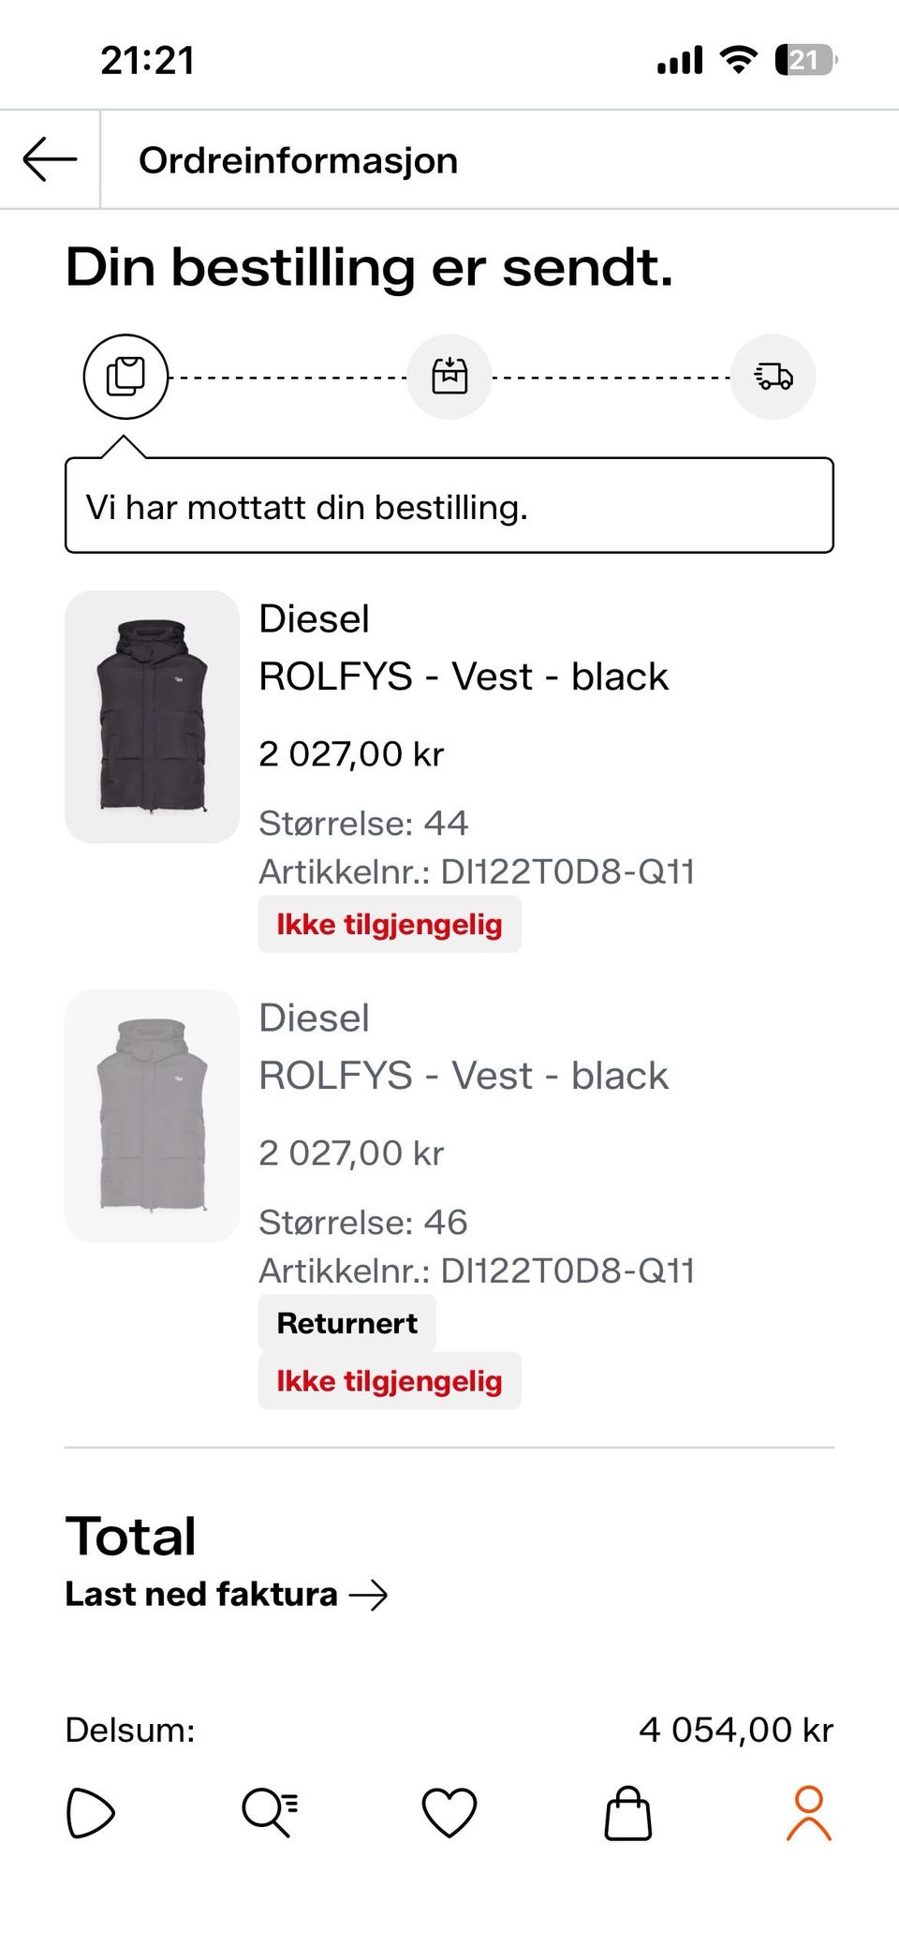The height and width of the screenshot is (1947, 899).
Task: Open the wishlist heart tab icon
Action: click(449, 1812)
